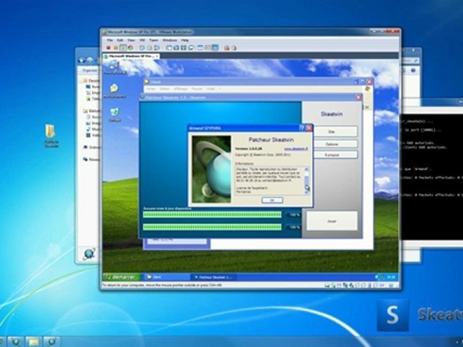The image size is (463, 347).
Task: Open the Recycle Bin on the XP desktop
Action: pos(115,115)
